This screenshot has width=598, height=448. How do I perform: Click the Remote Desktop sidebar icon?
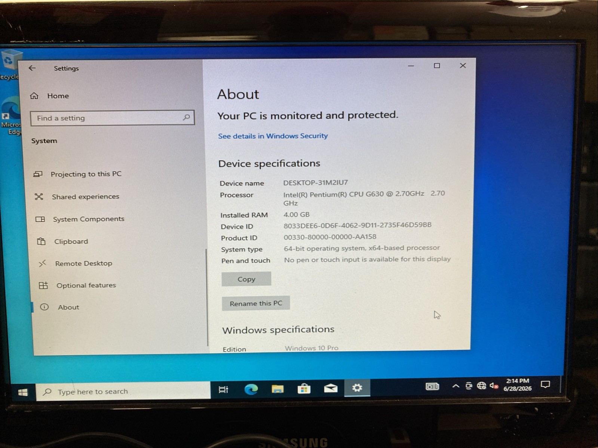(x=42, y=263)
